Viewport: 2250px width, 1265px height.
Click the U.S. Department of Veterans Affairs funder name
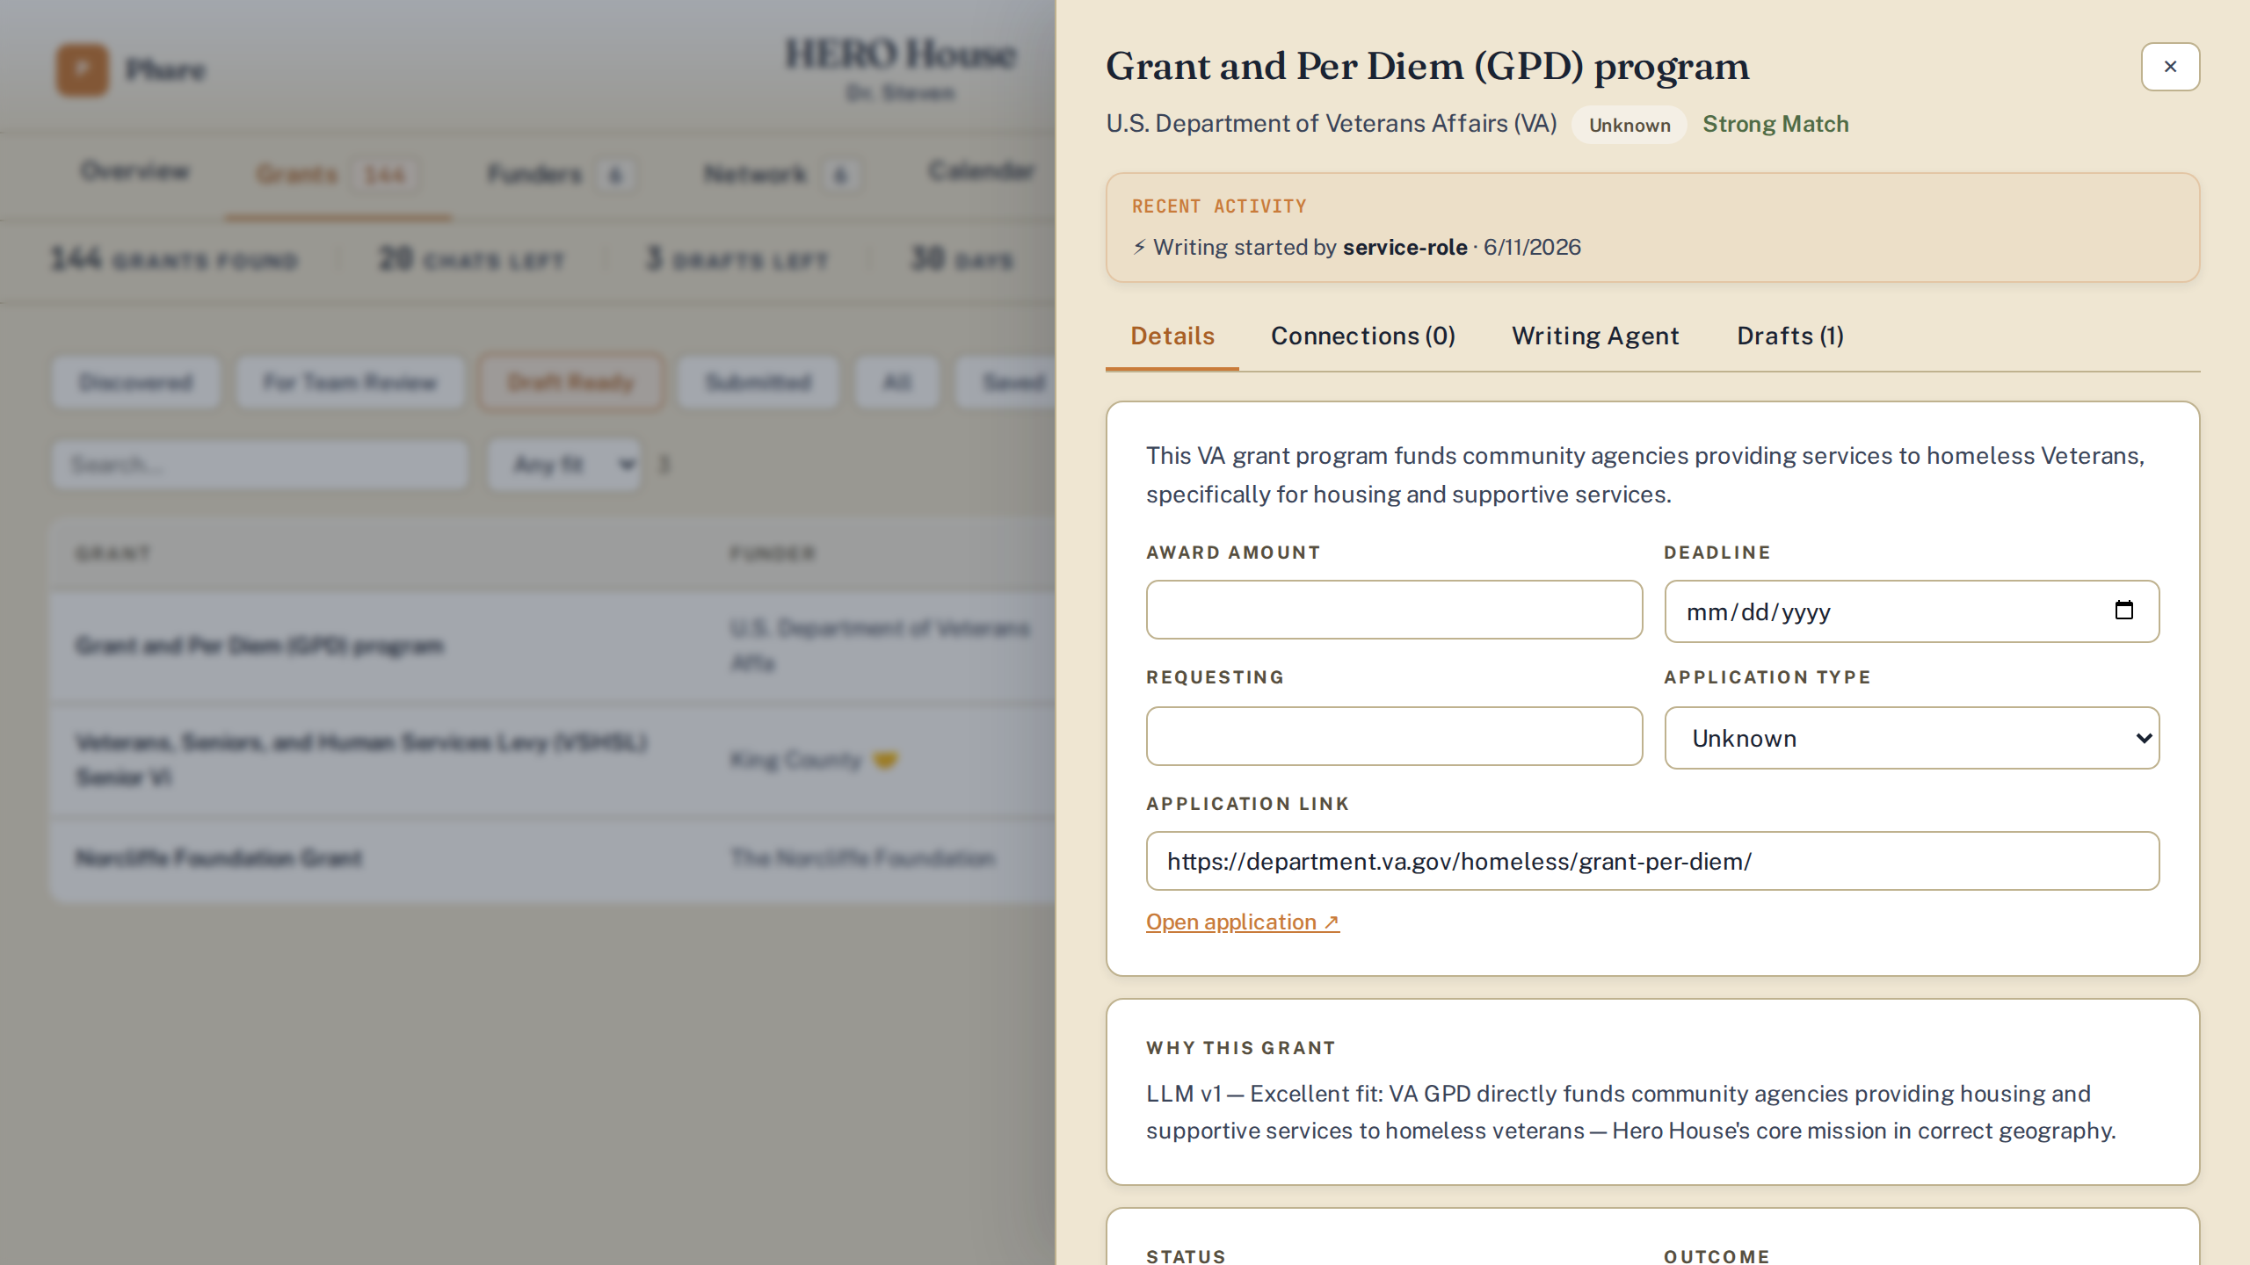point(1332,124)
